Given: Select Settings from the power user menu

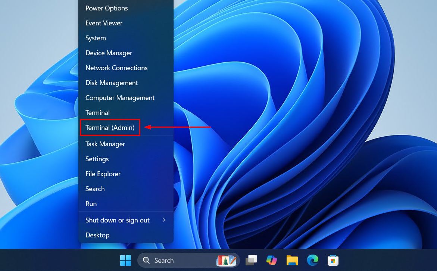Looking at the screenshot, I should (x=97, y=159).
